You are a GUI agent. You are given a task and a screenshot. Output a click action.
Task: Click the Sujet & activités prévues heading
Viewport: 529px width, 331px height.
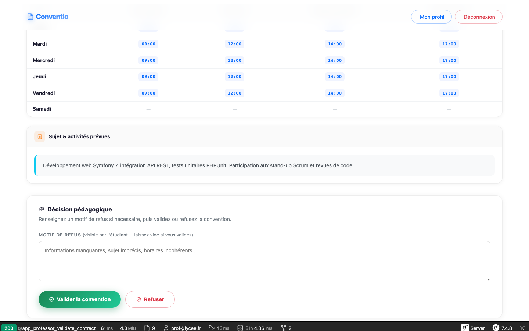(79, 136)
